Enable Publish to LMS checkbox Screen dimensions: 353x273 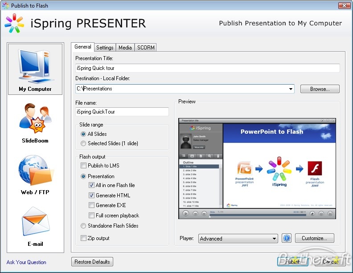pos(83,166)
